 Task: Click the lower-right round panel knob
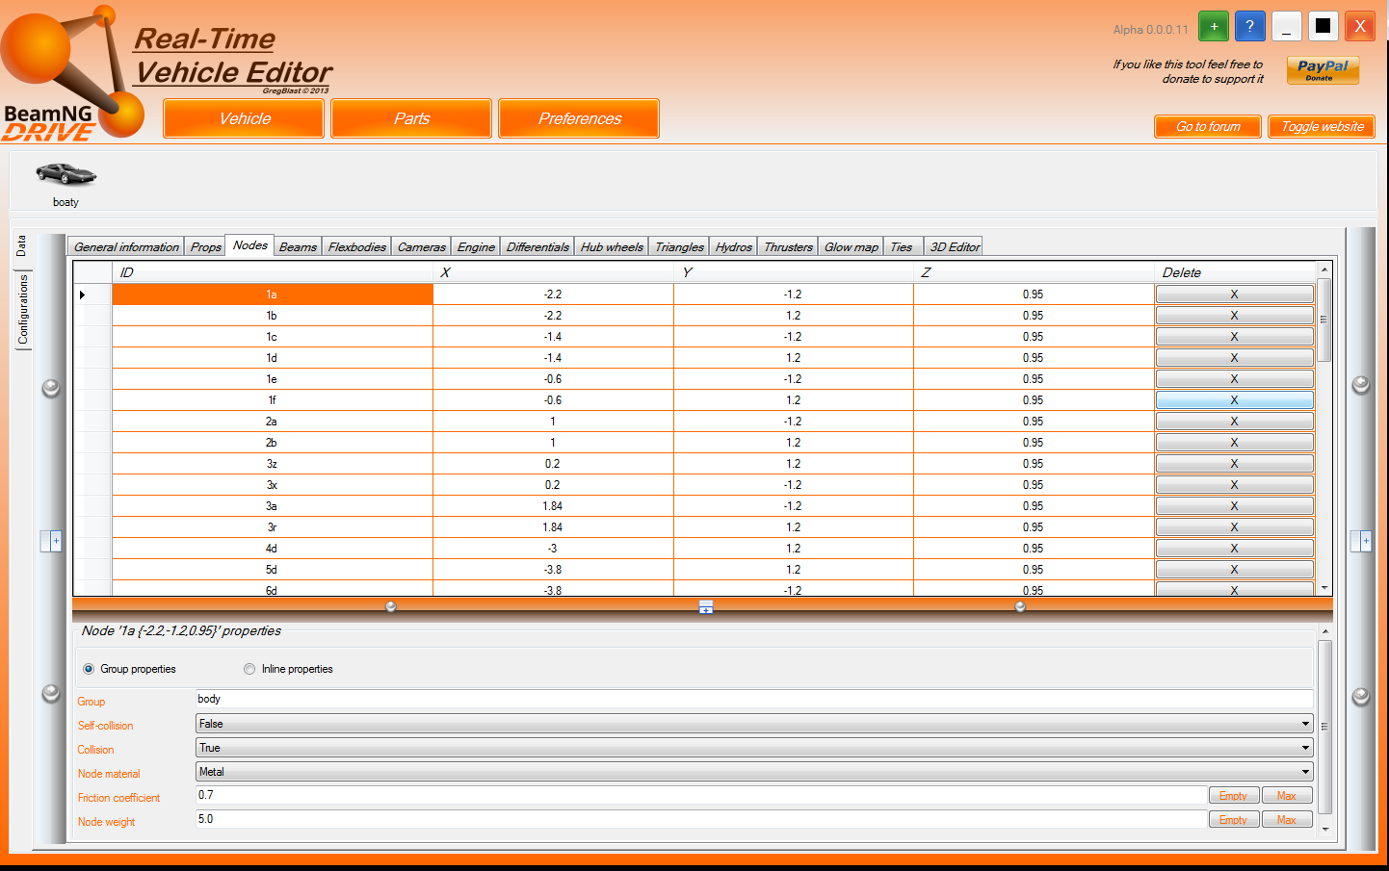click(x=1360, y=696)
